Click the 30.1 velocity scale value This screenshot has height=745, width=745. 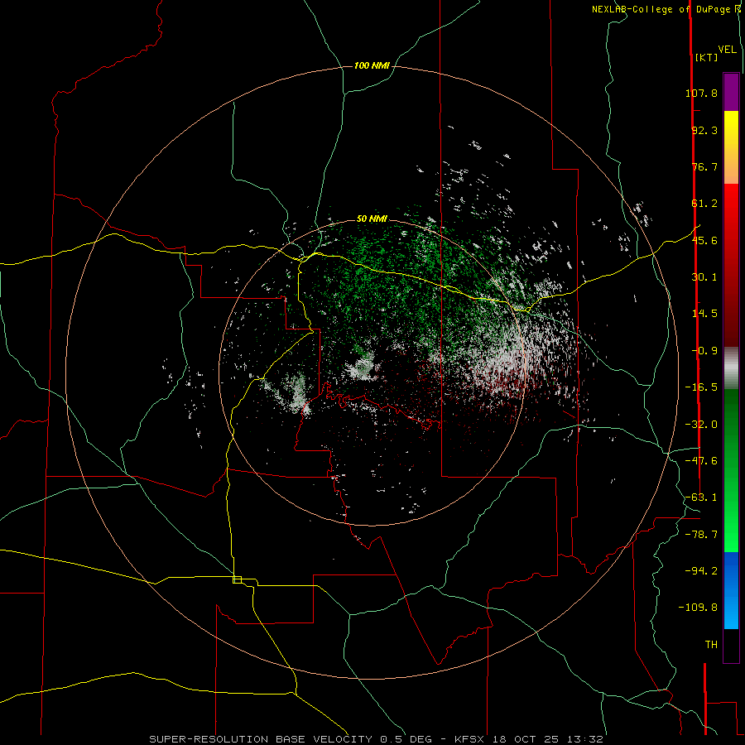[704, 277]
